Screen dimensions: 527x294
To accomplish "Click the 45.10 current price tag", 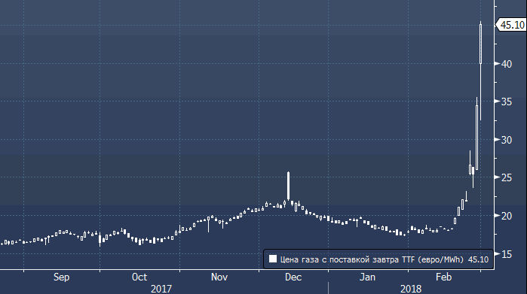I will tap(511, 25).
